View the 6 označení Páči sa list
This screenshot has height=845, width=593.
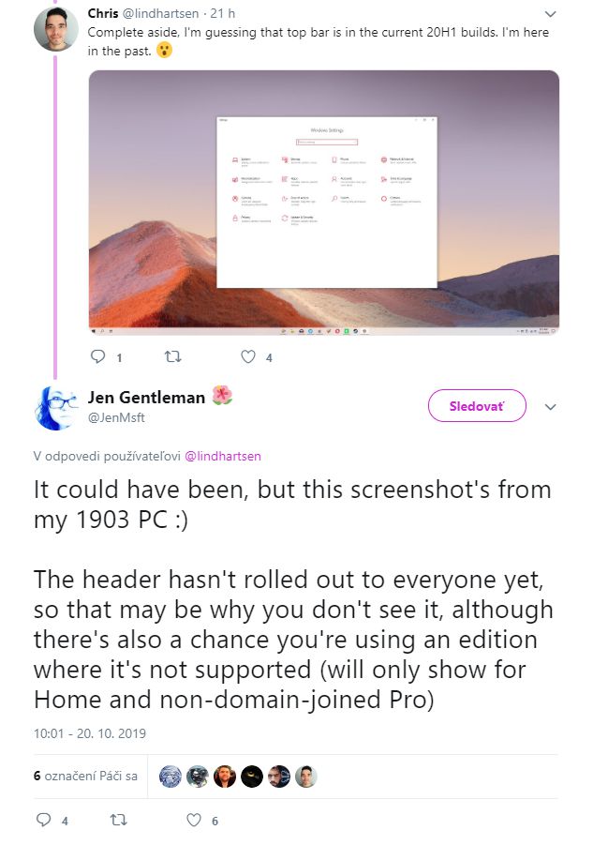coord(85,776)
